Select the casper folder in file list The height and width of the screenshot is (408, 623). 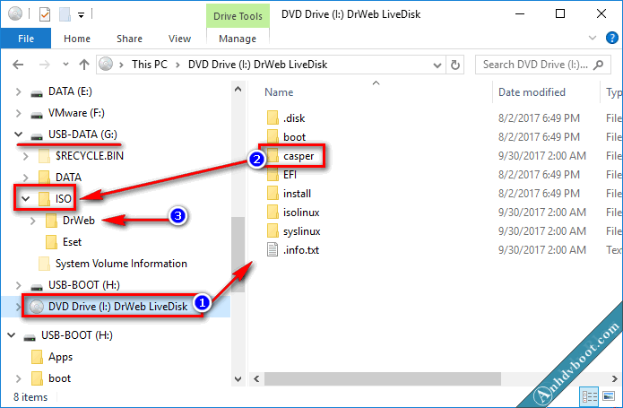pyautogui.click(x=299, y=156)
